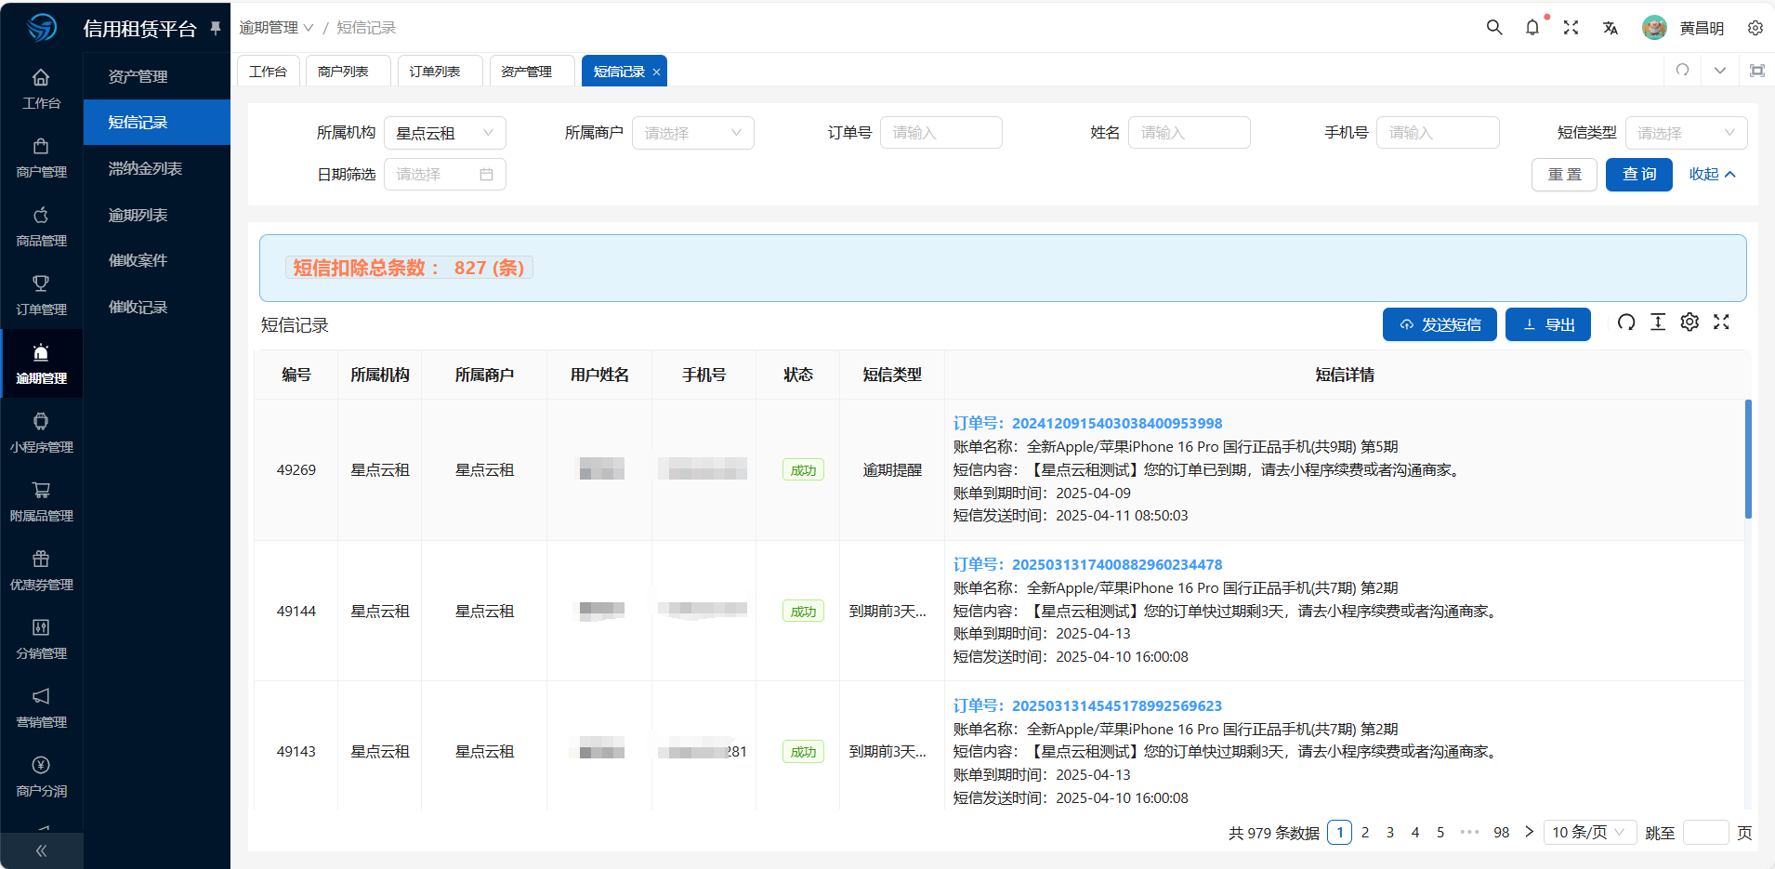The height and width of the screenshot is (869, 1775).
Task: Open 商户分润 sidebar section
Action: 41,776
